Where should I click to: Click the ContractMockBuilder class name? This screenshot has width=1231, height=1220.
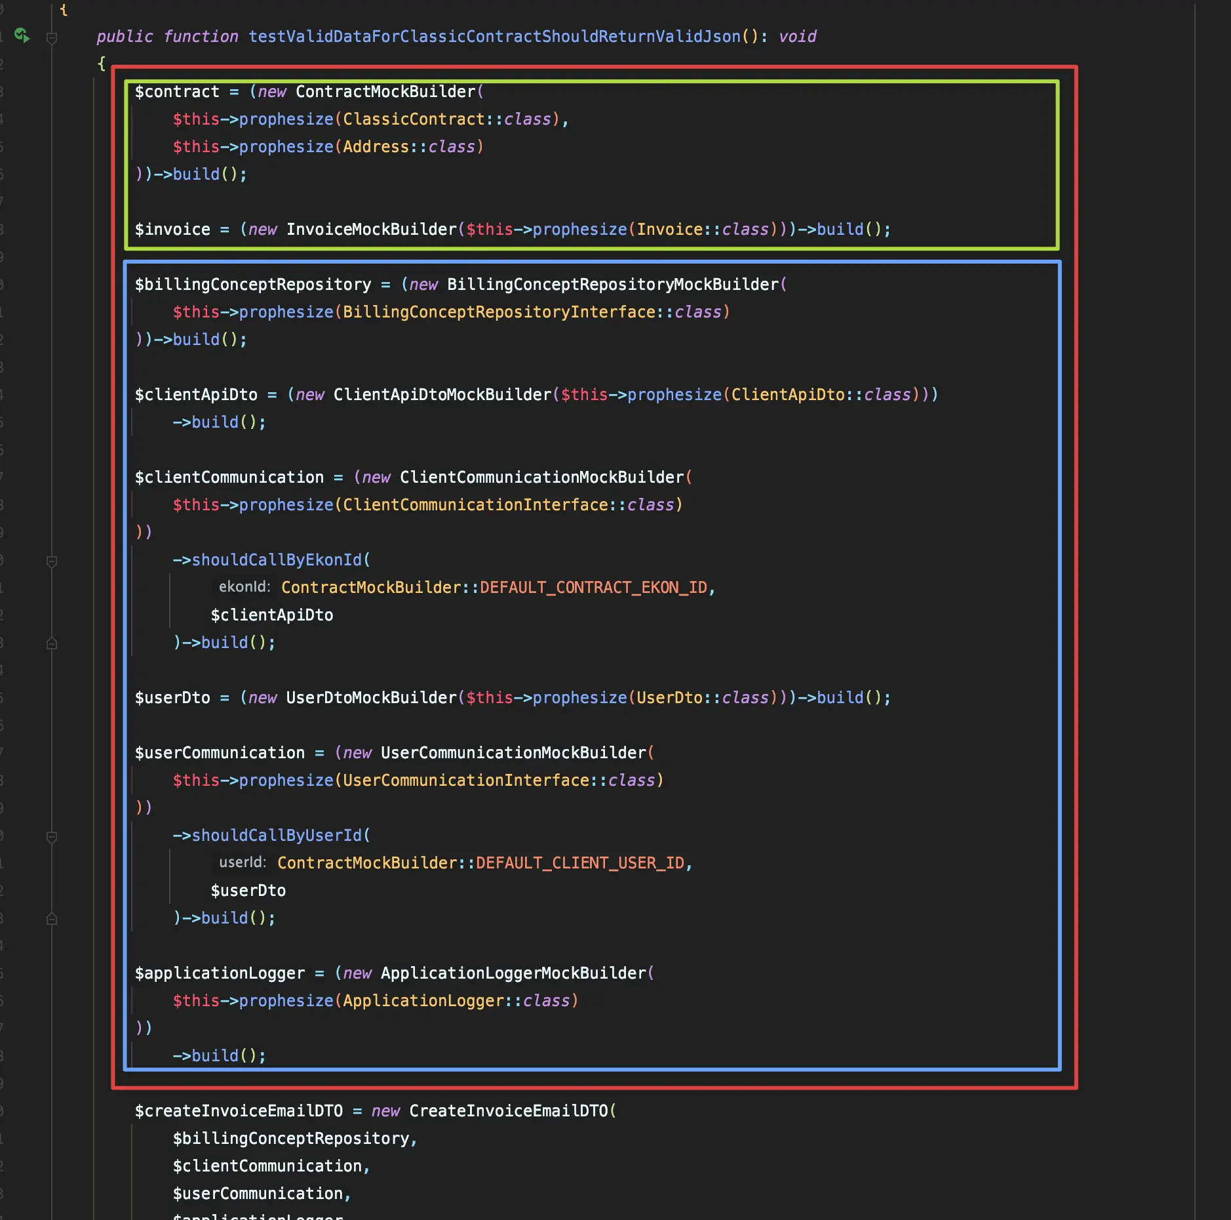385,92
